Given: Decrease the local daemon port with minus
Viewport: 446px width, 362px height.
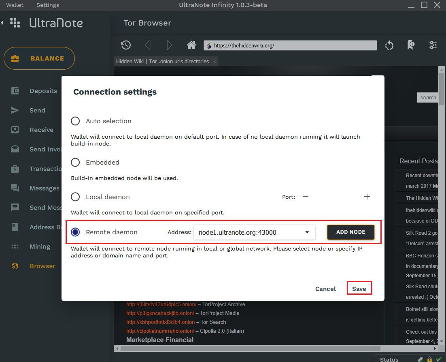Looking at the screenshot, I should click(306, 197).
